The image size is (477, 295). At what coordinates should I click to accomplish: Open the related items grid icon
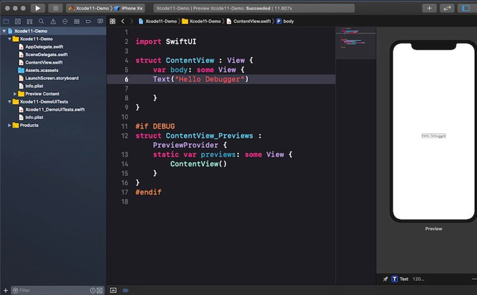click(113, 21)
